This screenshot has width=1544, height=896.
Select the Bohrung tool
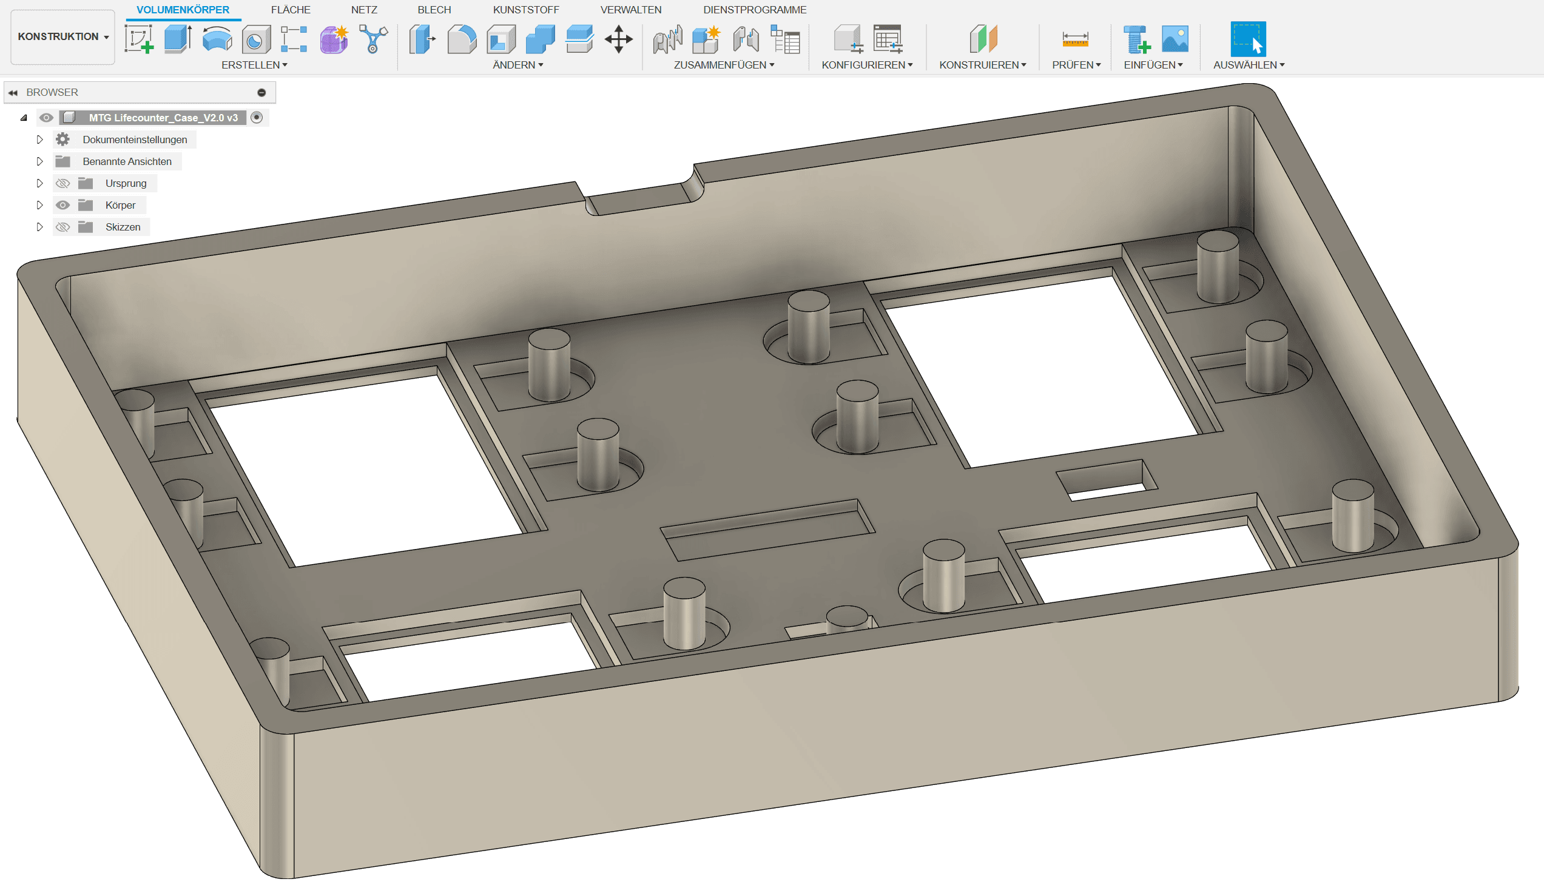click(256, 38)
